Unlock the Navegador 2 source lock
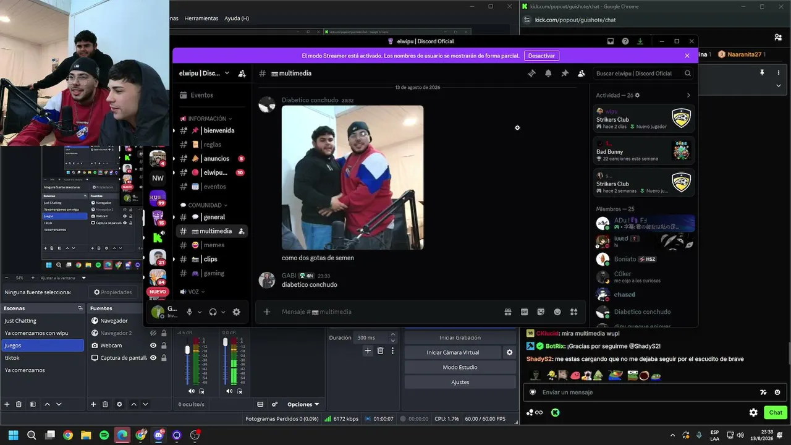 tap(164, 333)
